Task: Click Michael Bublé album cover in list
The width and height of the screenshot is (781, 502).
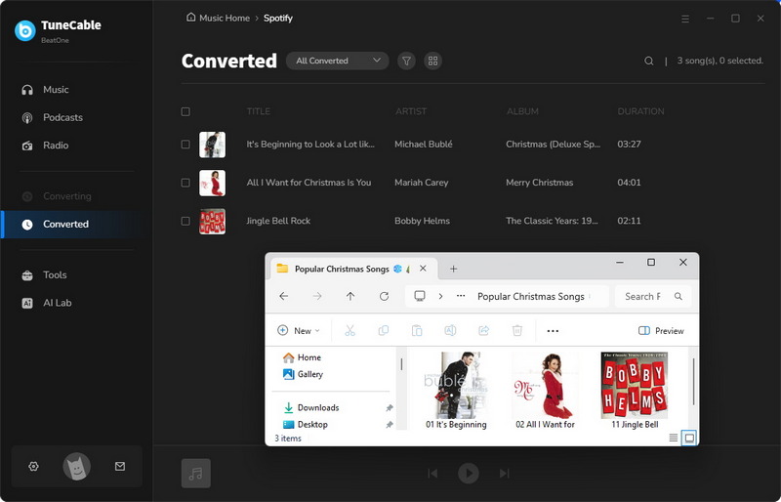Action: [x=212, y=145]
